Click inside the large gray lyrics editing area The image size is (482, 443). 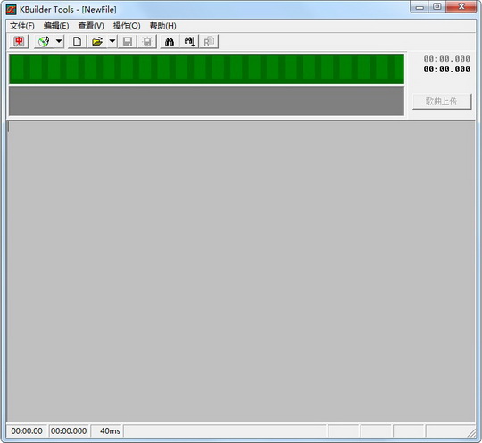(x=241, y=272)
